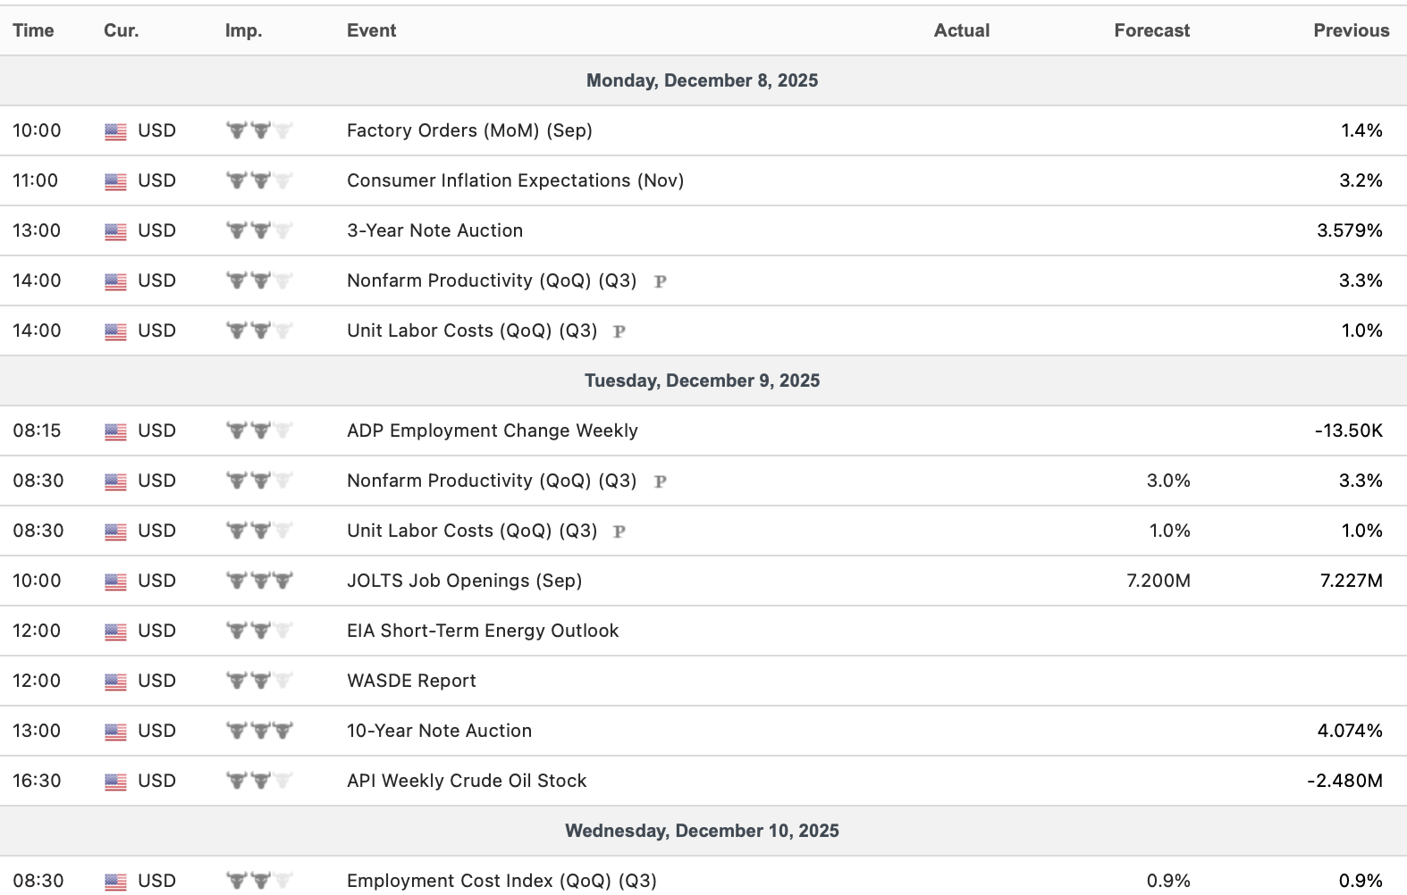Click the Forecast column header
1407x895 pixels.
point(1151,30)
